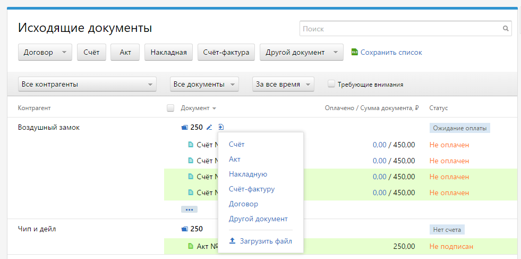Click the pencil edit icon next to 250
Image resolution: width=521 pixels, height=259 pixels.
pyautogui.click(x=209, y=127)
